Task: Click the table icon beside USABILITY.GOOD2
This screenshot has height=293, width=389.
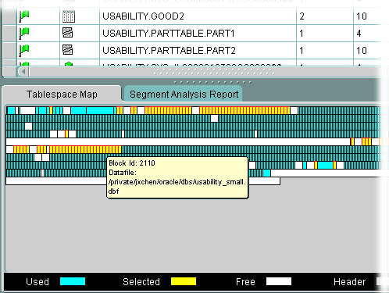Action: tap(69, 16)
